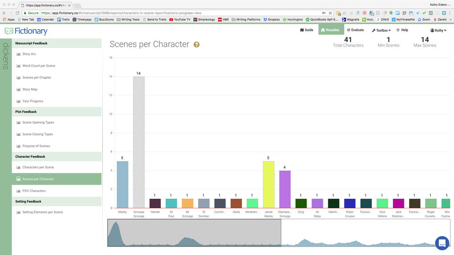454x255 pixels.
Task: Click the orange Mr Scrooge bar
Action: pos(187,203)
